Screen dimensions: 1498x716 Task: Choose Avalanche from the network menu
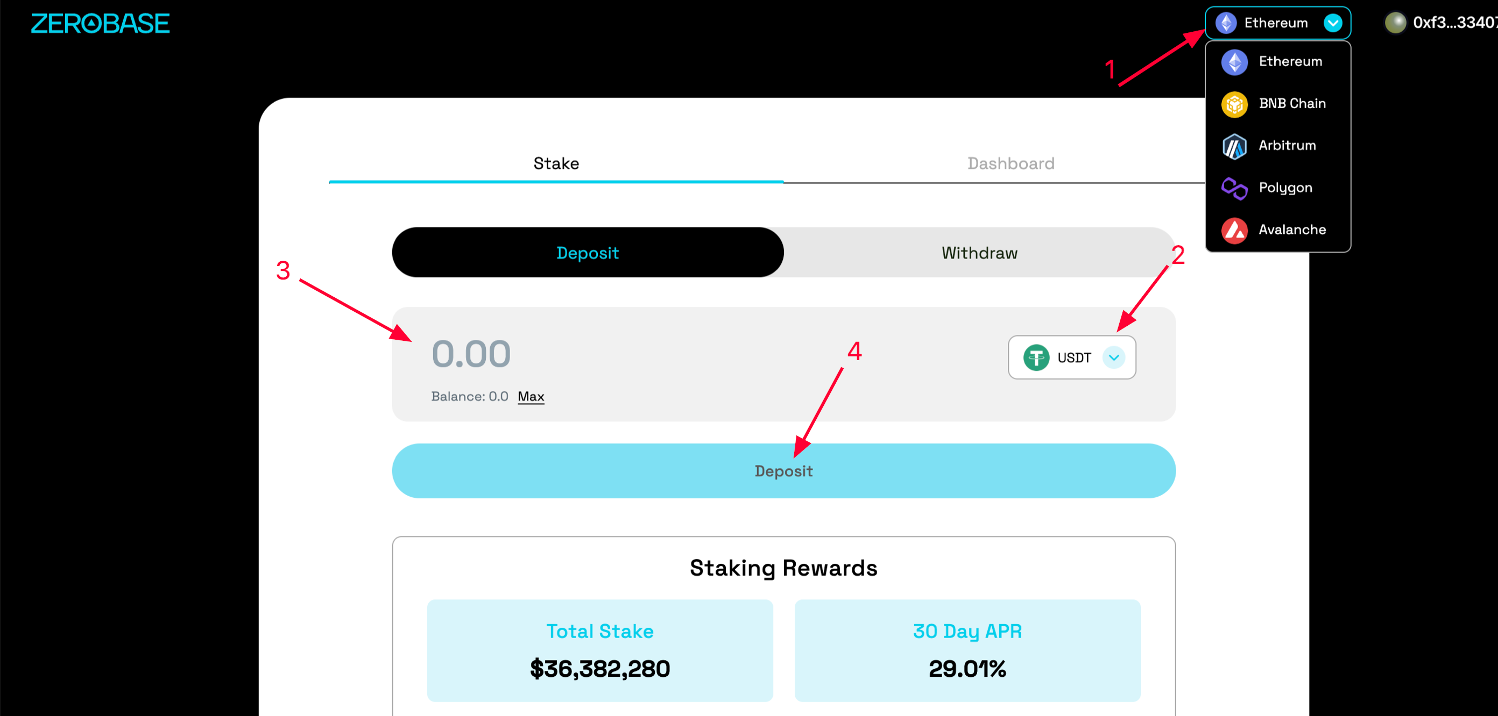tap(1292, 230)
